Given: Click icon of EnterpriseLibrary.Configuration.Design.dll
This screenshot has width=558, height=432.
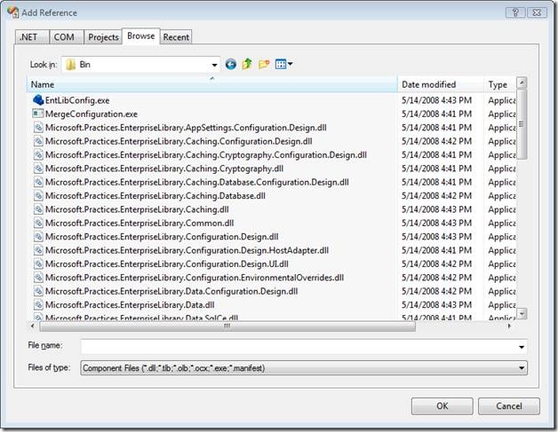Looking at the screenshot, I should [x=38, y=237].
